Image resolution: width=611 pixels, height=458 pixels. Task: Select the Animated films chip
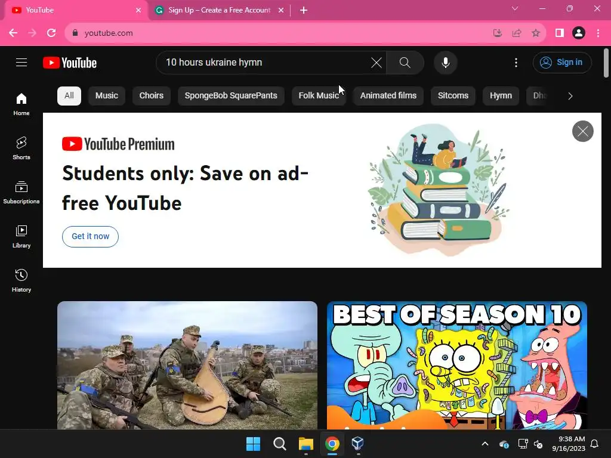(x=388, y=96)
